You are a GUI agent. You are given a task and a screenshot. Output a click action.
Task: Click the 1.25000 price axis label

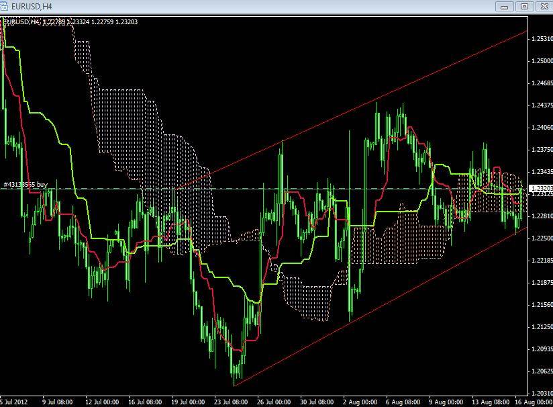pos(542,60)
